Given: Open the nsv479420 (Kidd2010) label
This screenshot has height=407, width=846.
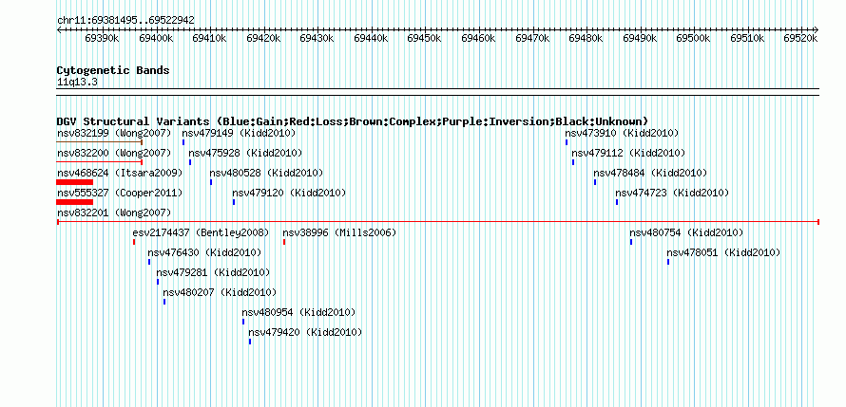Looking at the screenshot, I should (x=305, y=332).
